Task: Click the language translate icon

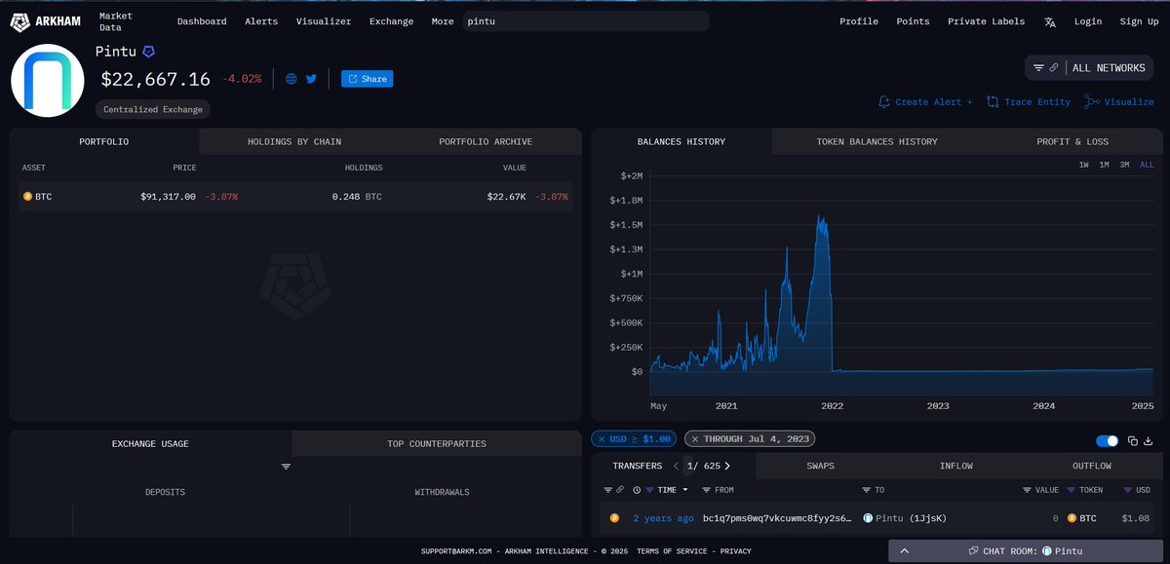Action: click(x=1050, y=21)
